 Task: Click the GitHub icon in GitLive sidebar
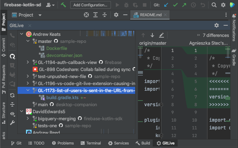click(x=12, y=56)
